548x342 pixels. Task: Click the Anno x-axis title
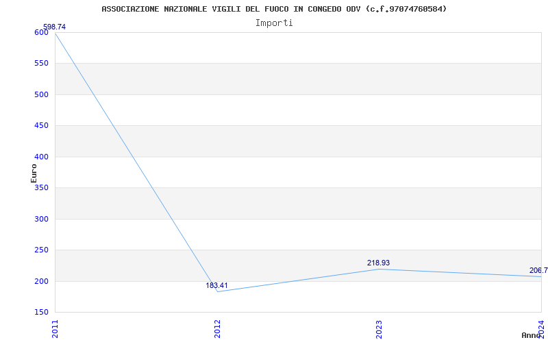532,335
